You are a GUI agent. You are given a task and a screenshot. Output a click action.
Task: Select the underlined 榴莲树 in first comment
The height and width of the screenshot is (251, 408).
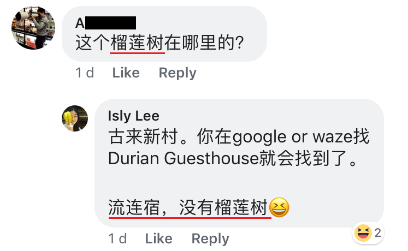coord(137,43)
